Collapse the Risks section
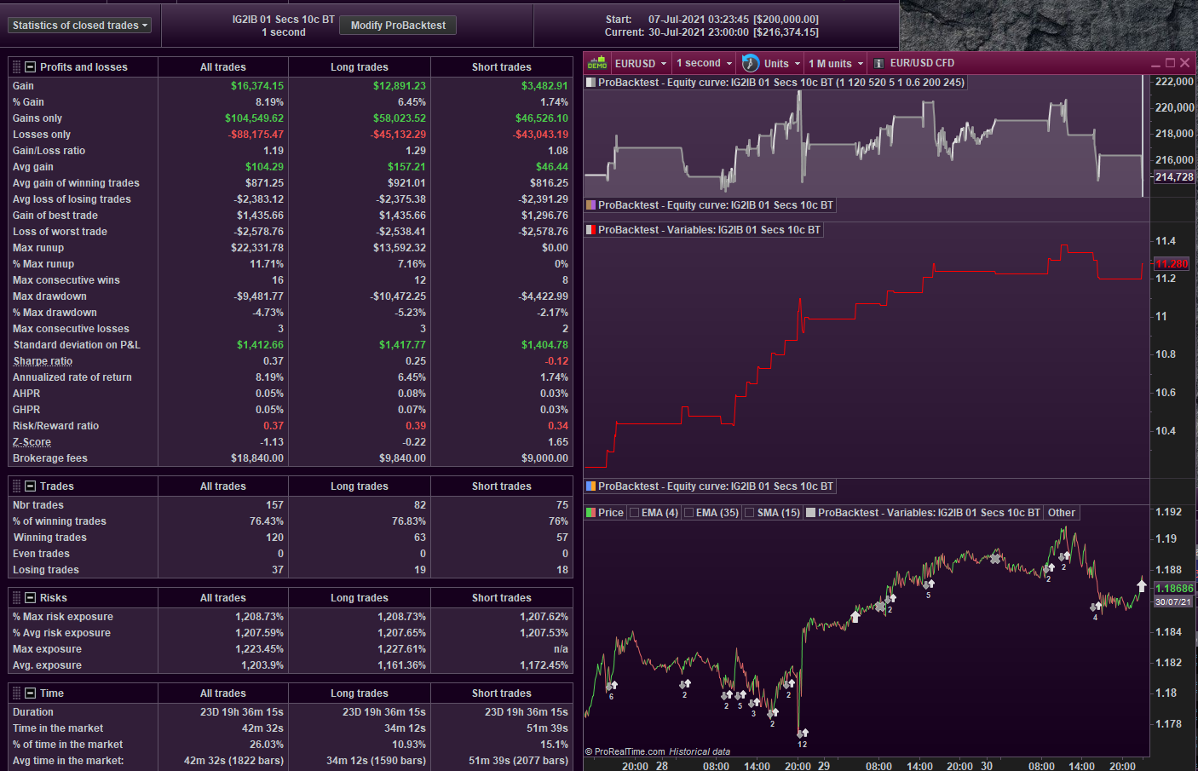Image resolution: width=1198 pixels, height=771 pixels. (x=31, y=597)
